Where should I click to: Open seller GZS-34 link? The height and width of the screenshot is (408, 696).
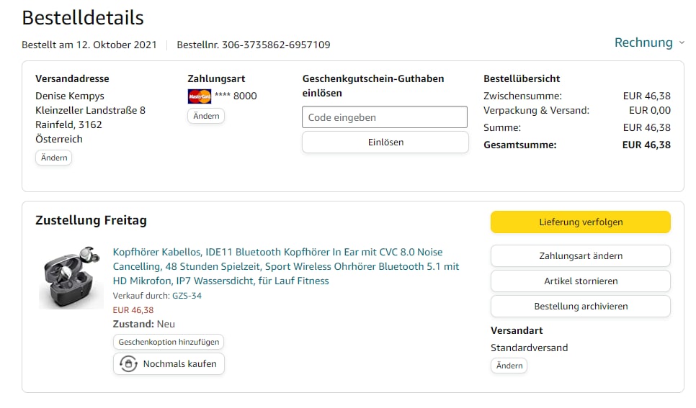(187, 295)
